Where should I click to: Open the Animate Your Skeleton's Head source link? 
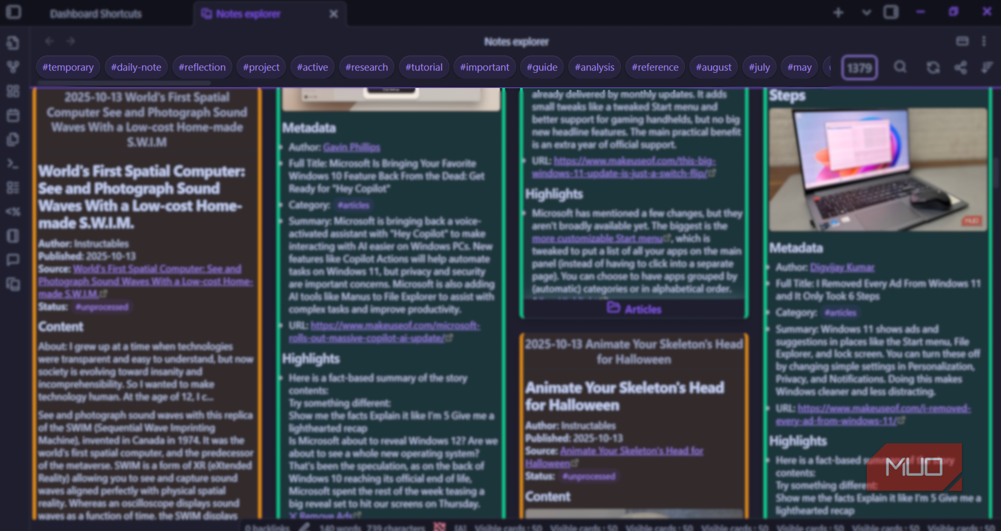click(x=615, y=457)
